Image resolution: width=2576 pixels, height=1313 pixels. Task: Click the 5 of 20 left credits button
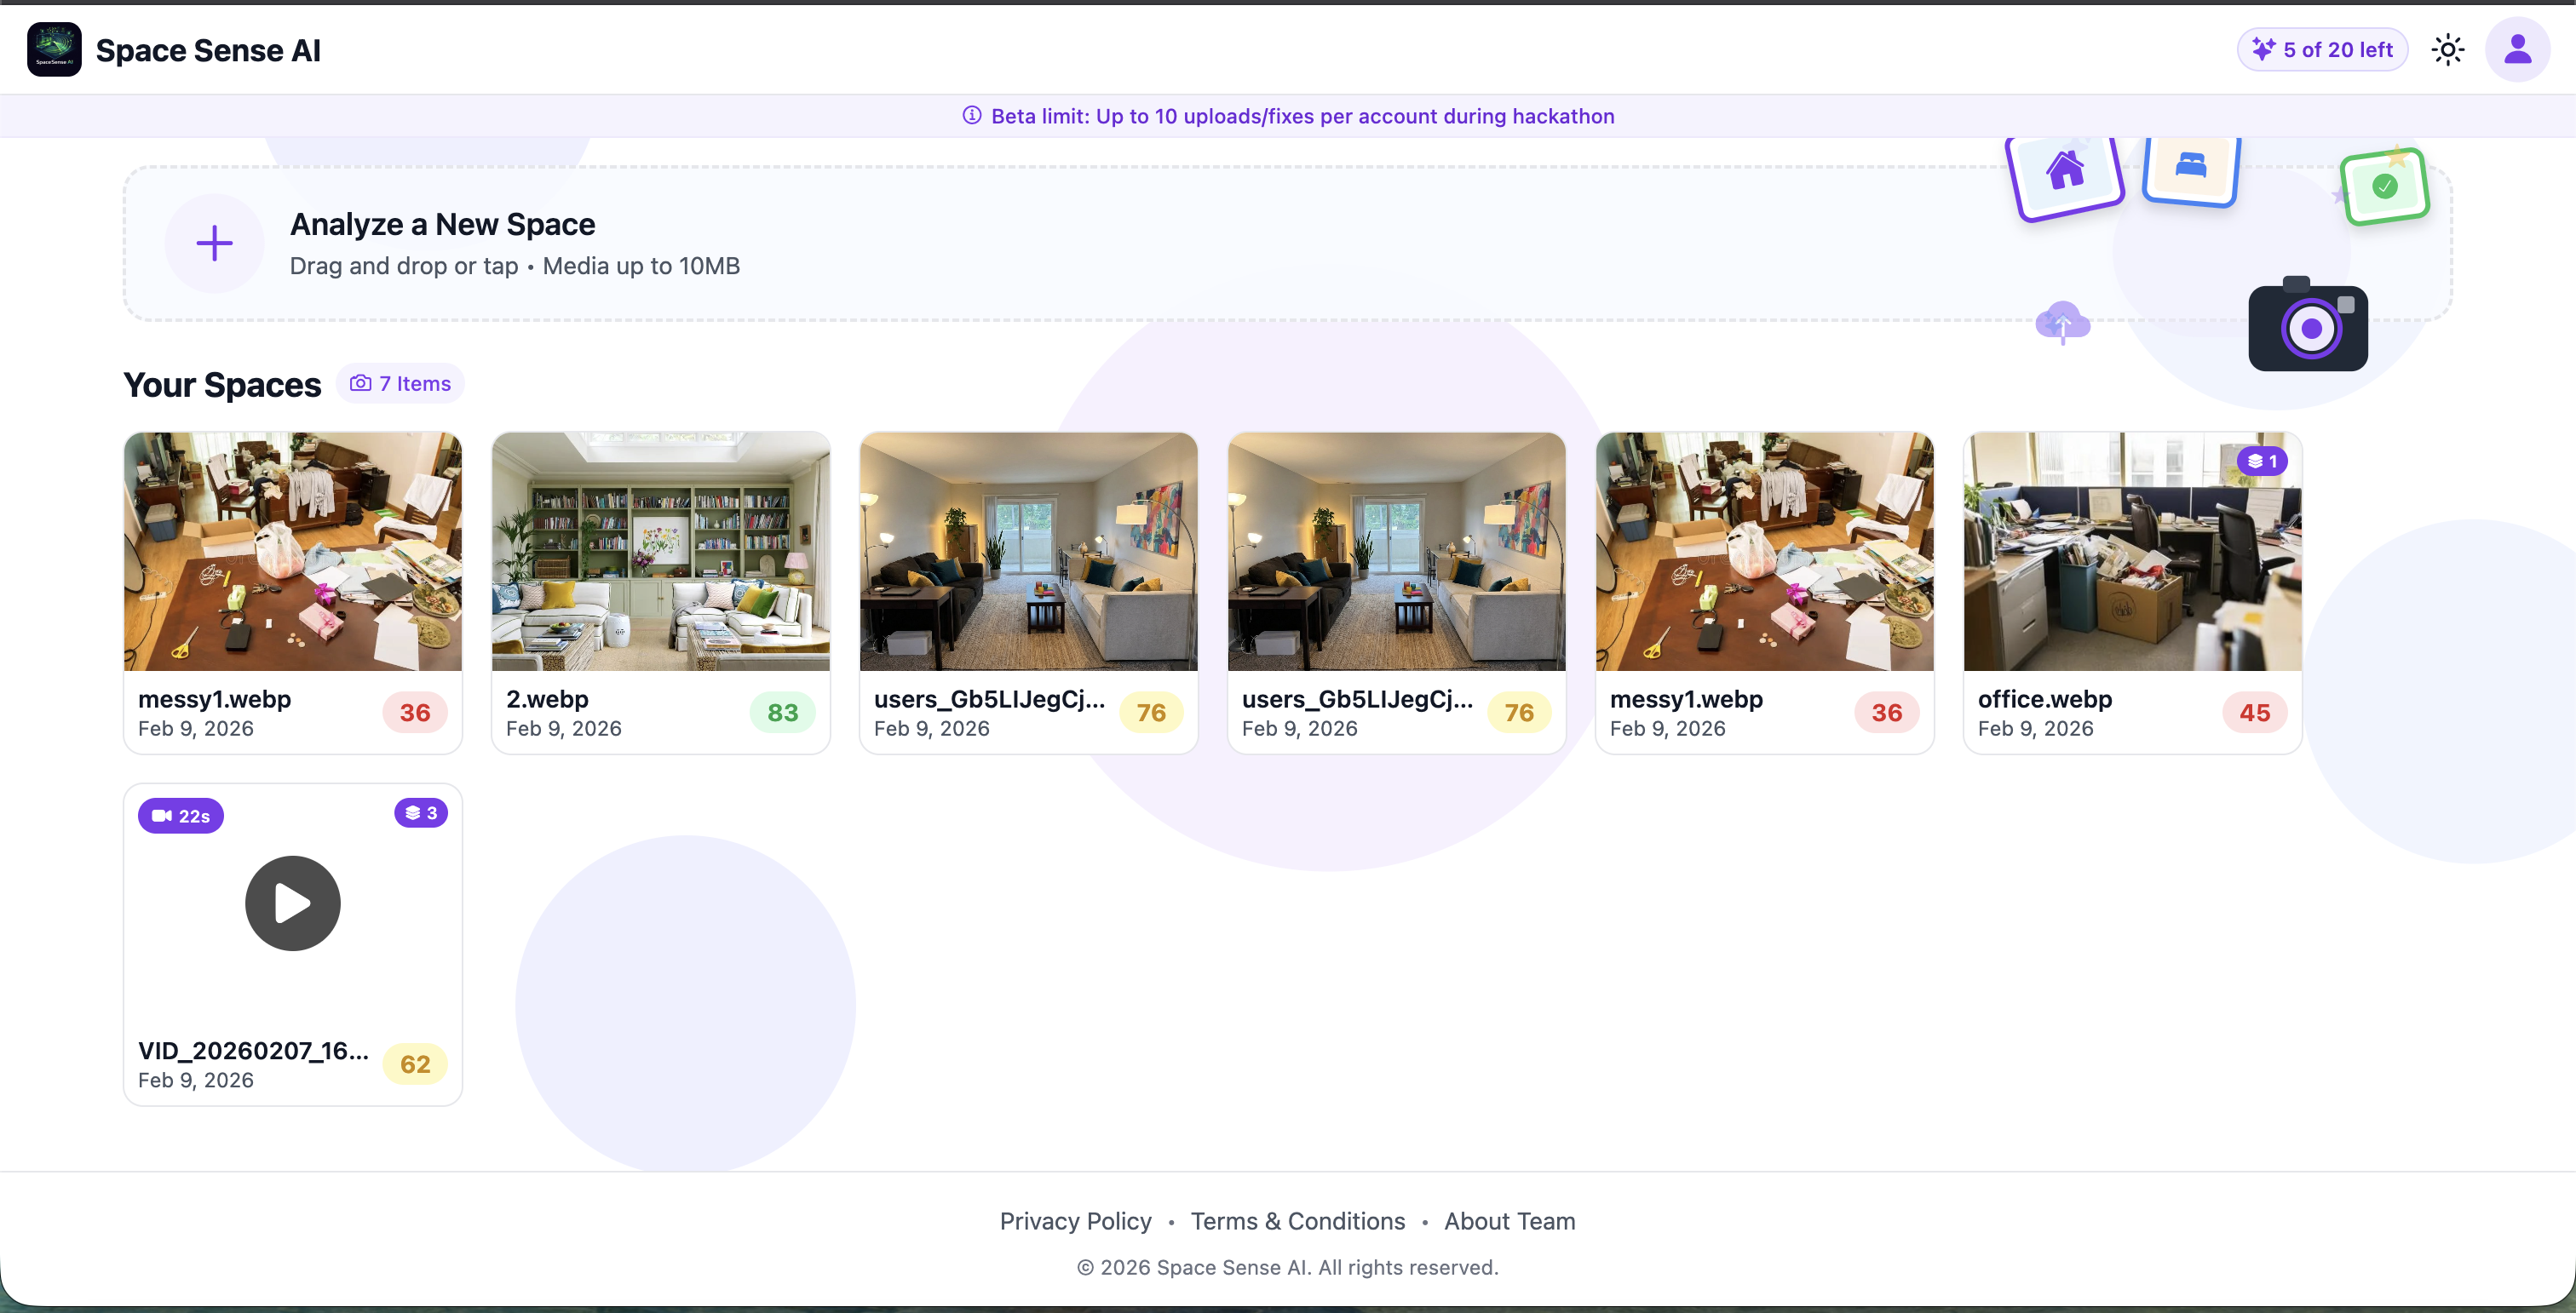[2322, 50]
